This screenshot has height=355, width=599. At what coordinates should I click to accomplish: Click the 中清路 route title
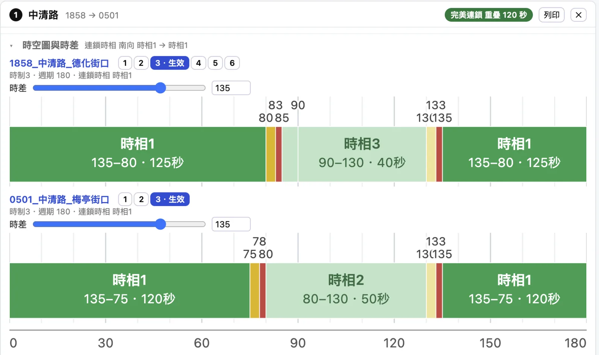pyautogui.click(x=43, y=15)
